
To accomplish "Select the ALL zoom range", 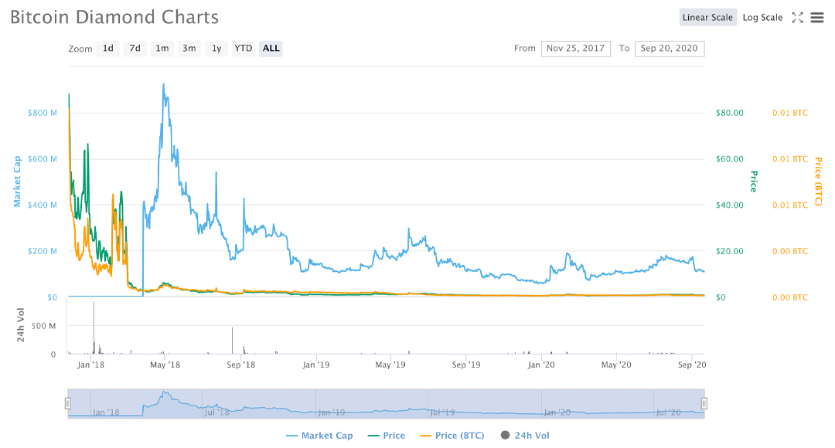I will click(x=271, y=49).
